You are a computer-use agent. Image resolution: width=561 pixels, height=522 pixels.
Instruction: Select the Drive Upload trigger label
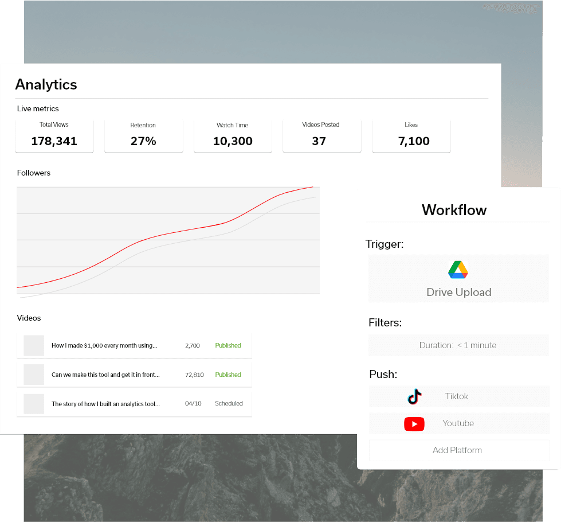458,292
